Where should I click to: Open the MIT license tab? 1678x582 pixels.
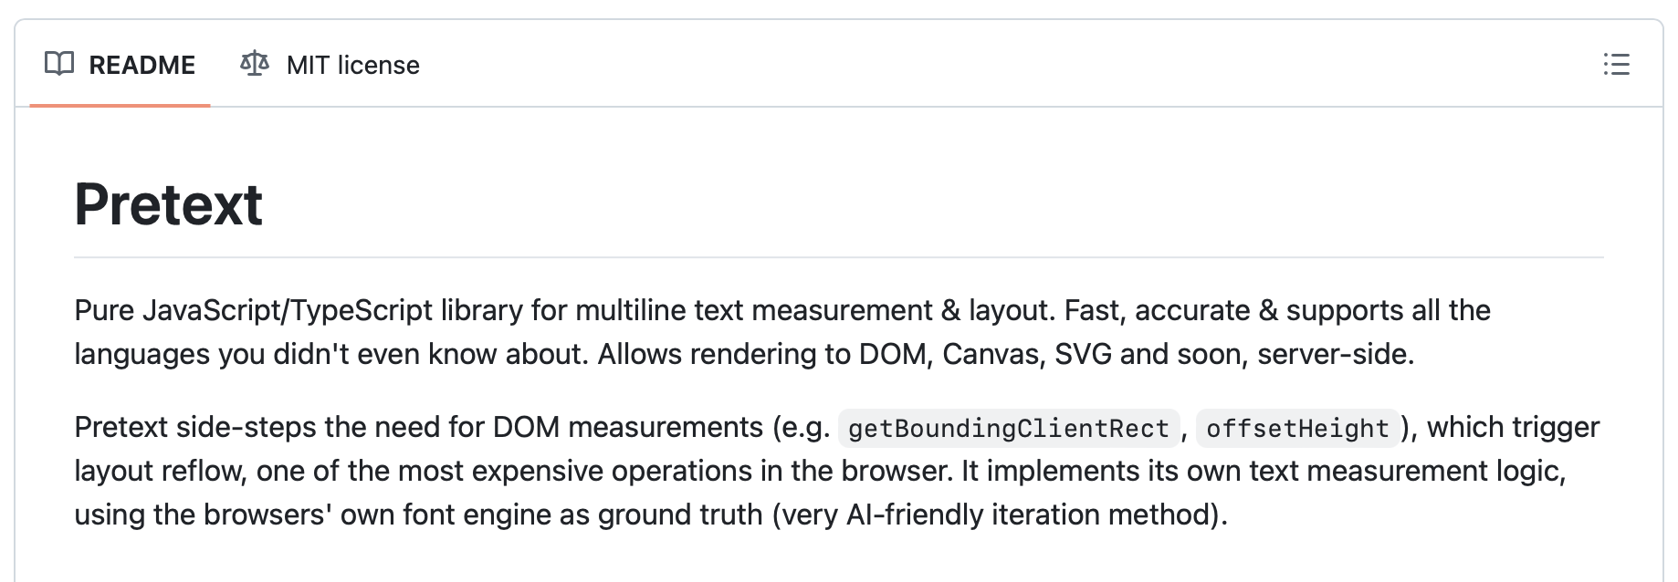point(330,65)
